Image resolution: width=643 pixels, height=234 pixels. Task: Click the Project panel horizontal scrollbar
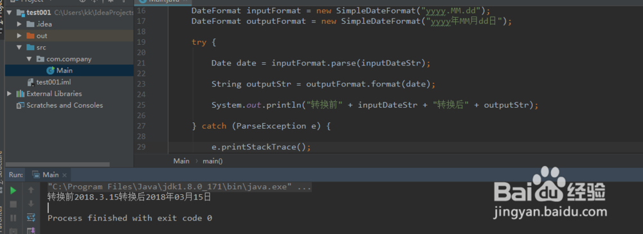point(57,165)
